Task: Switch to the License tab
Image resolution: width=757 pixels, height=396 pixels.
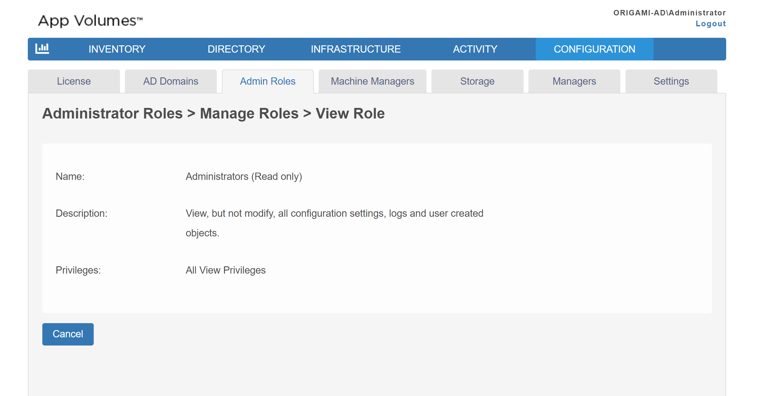Action: click(x=74, y=81)
